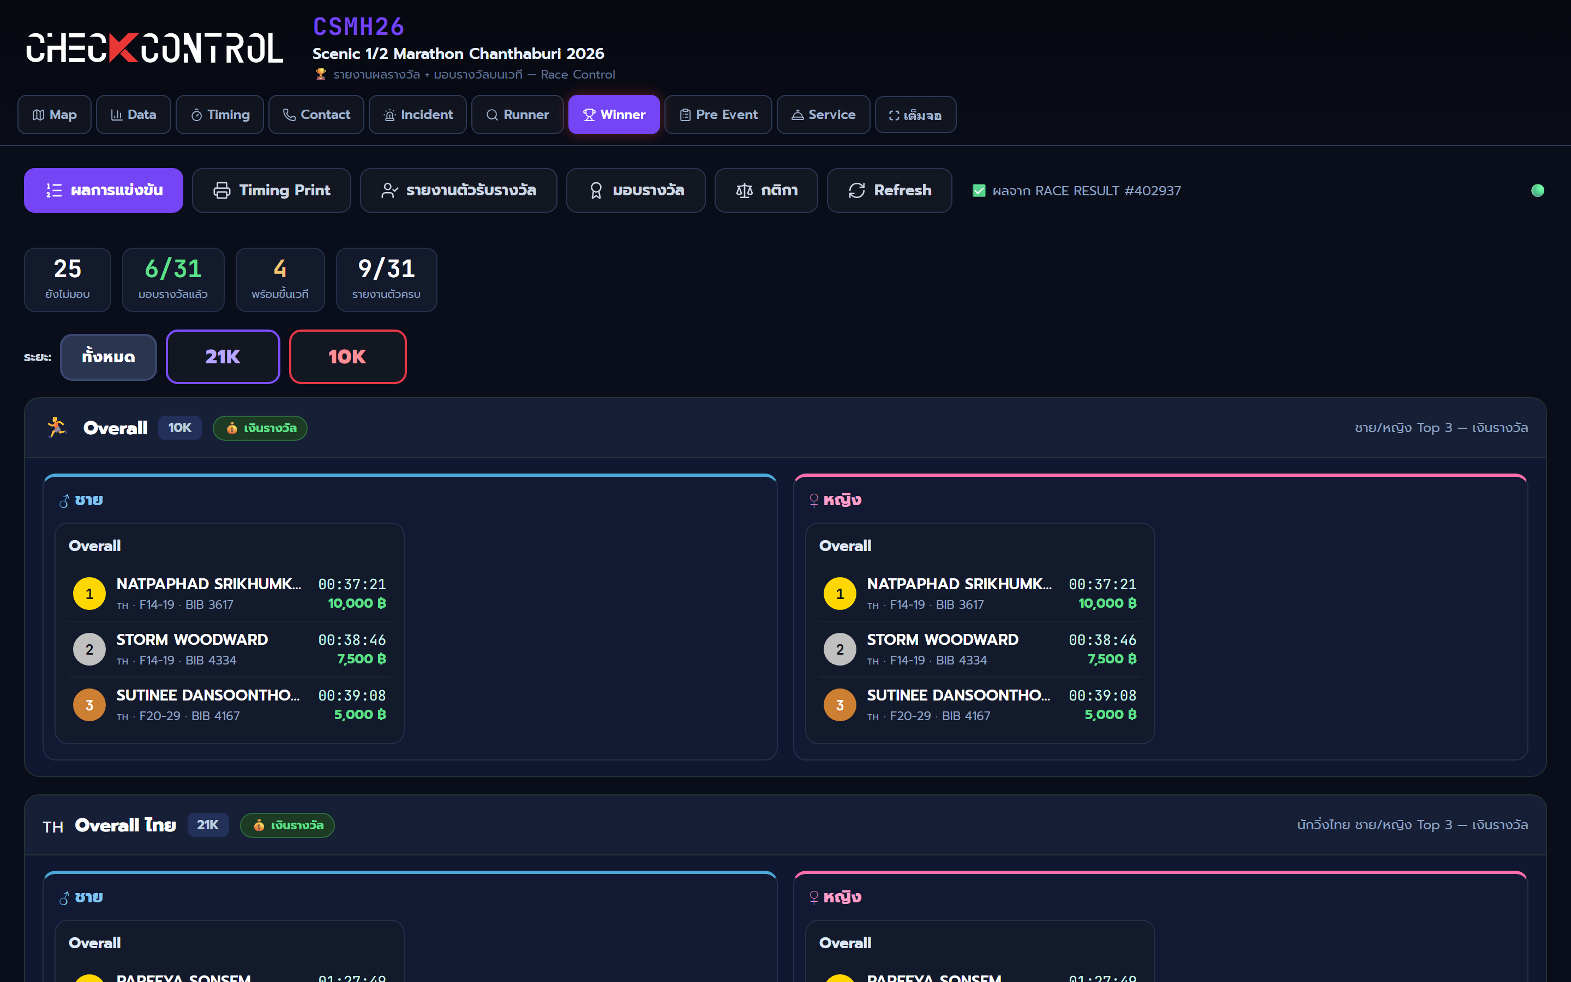Click the stopwatch icon in Timing tab
This screenshot has height=982, width=1571.
[196, 115]
